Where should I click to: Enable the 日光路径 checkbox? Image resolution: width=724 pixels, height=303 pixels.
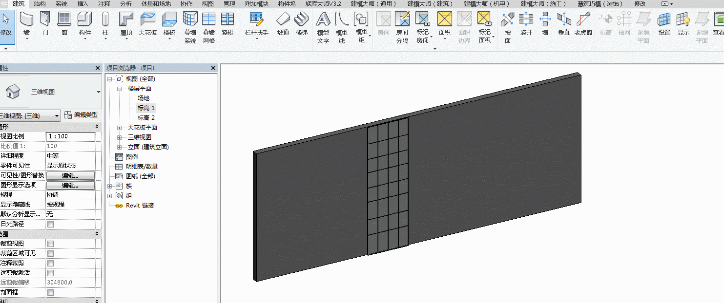(51, 224)
